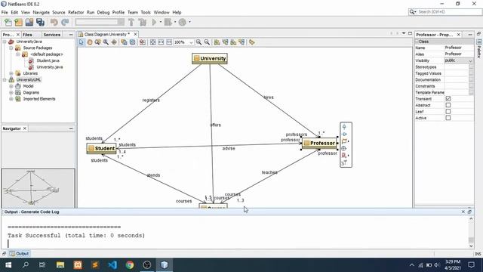Check the Leaf property checkbox
The width and height of the screenshot is (483, 272).
coord(448,111)
